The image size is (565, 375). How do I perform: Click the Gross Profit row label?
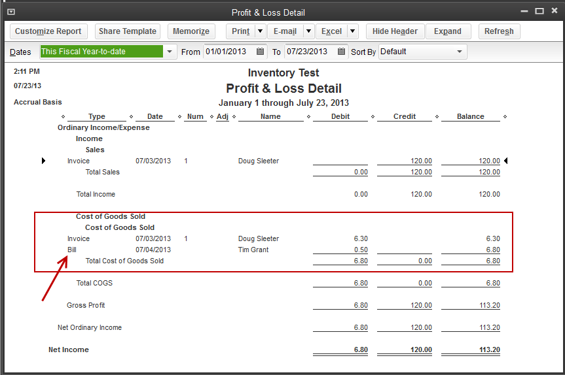tap(86, 305)
